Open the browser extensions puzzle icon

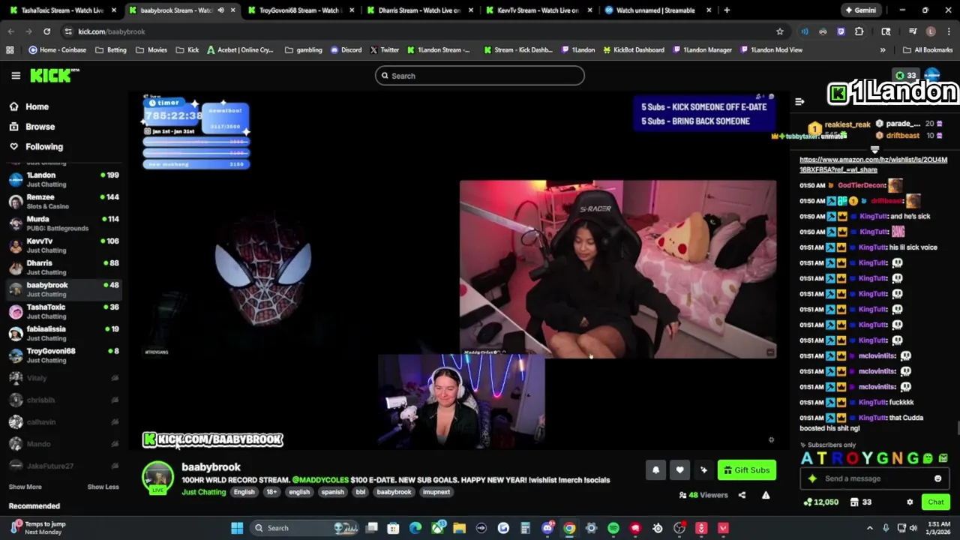[x=859, y=31]
